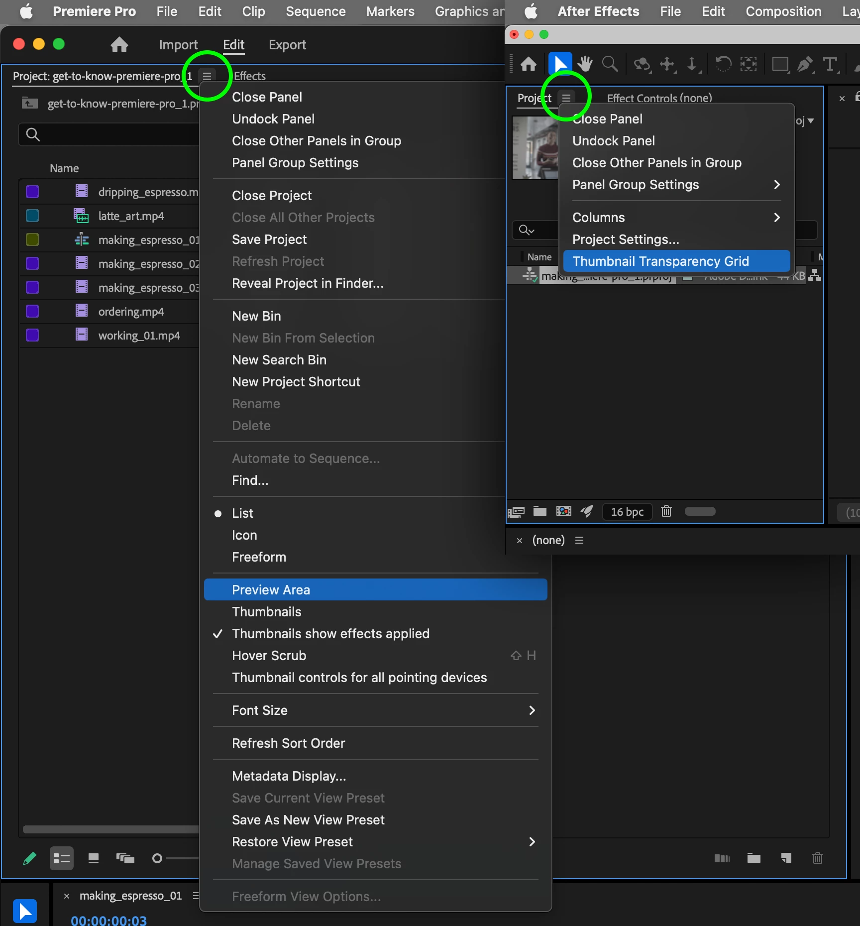Click the After Effects Home icon
The width and height of the screenshot is (860, 926).
529,64
